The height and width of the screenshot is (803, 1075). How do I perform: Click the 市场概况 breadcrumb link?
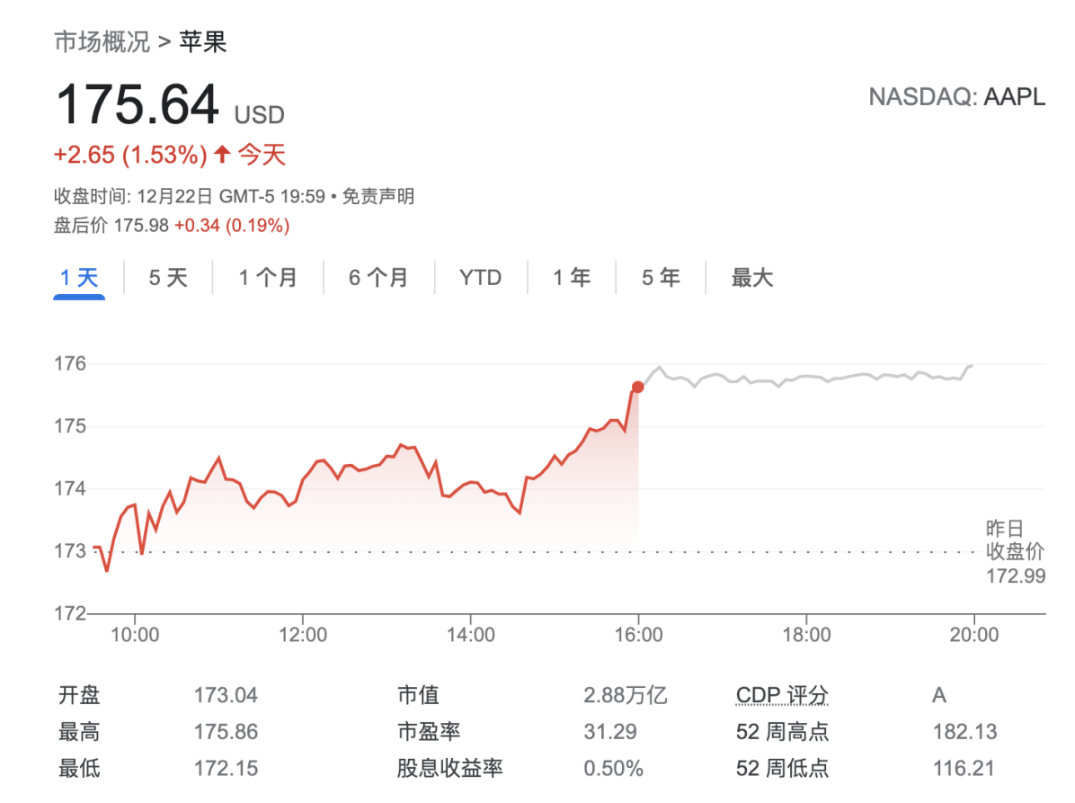(102, 43)
